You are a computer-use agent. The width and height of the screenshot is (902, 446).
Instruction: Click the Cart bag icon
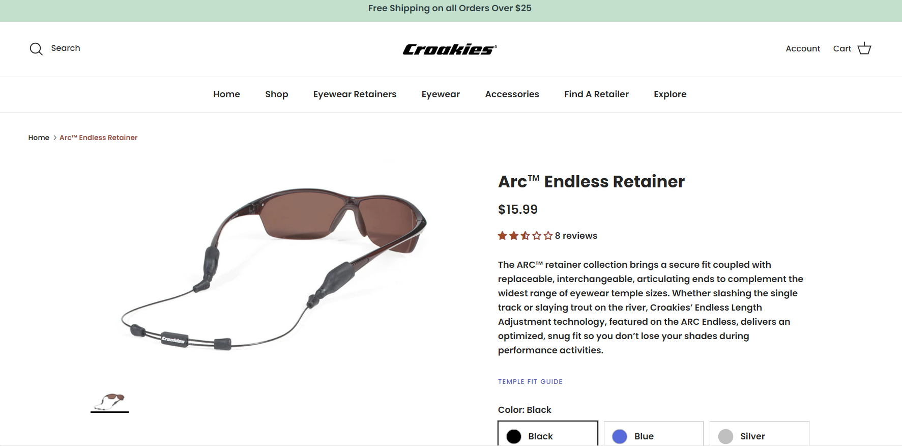(x=865, y=48)
